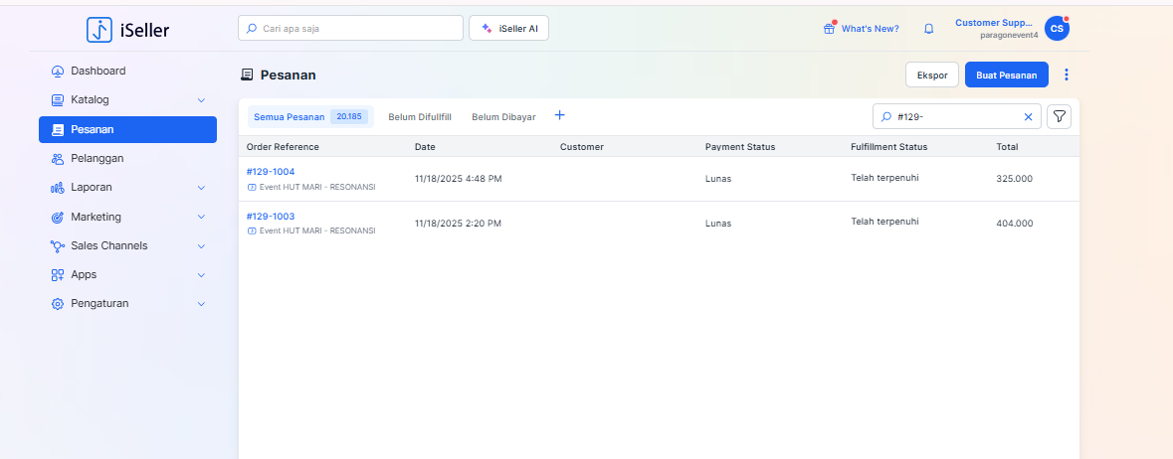Open order #129-1004 link

(271, 172)
